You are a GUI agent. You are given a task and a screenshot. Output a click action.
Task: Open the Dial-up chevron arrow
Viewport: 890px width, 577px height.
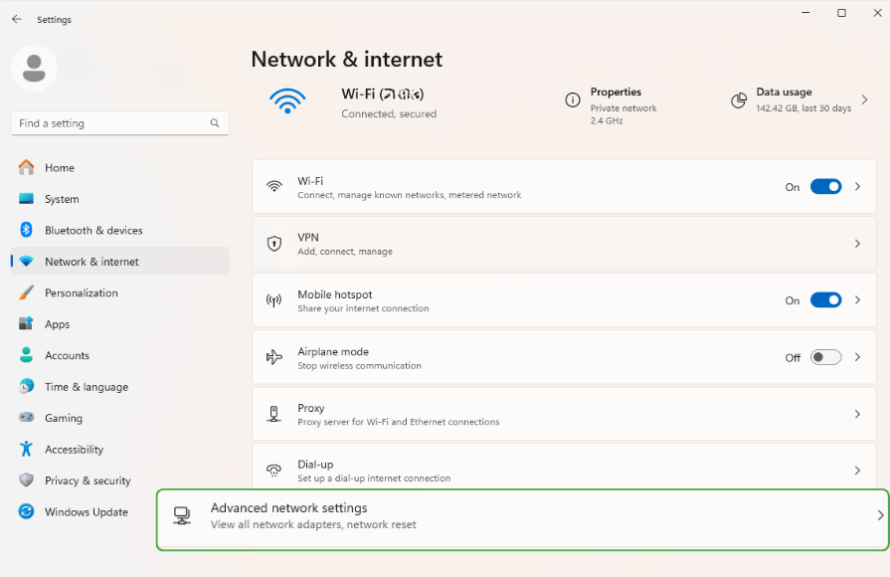(857, 471)
